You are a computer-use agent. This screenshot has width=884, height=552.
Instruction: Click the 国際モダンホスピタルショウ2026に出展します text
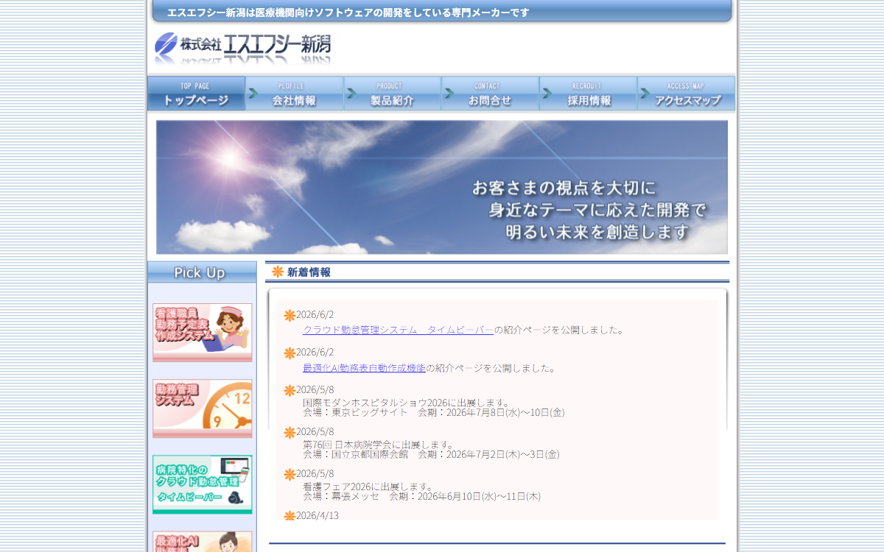(407, 403)
